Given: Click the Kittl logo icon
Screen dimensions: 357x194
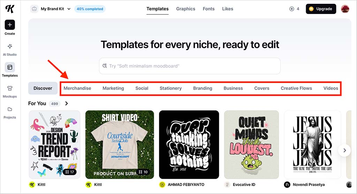Looking at the screenshot, I should (x=10, y=9).
